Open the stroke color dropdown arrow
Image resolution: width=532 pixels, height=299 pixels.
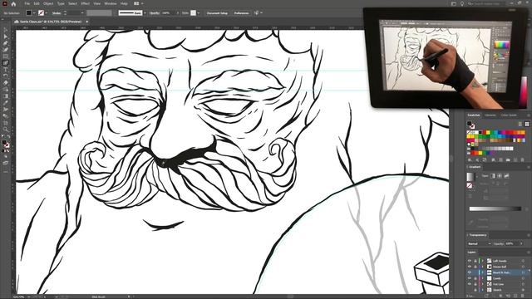(47, 13)
